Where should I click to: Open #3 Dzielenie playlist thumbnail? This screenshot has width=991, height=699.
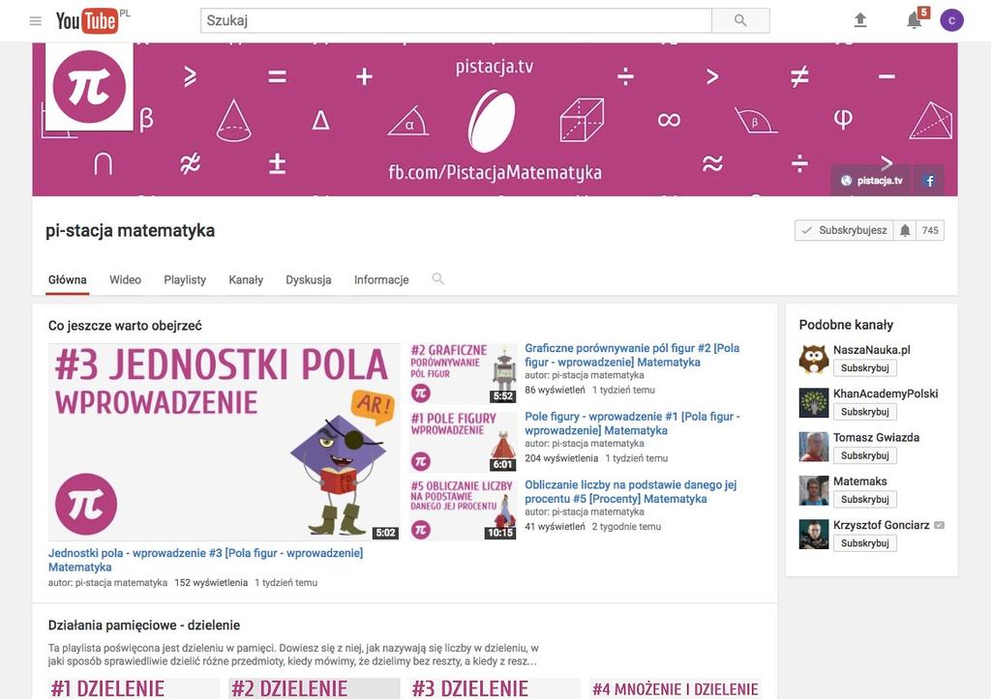coord(495,688)
